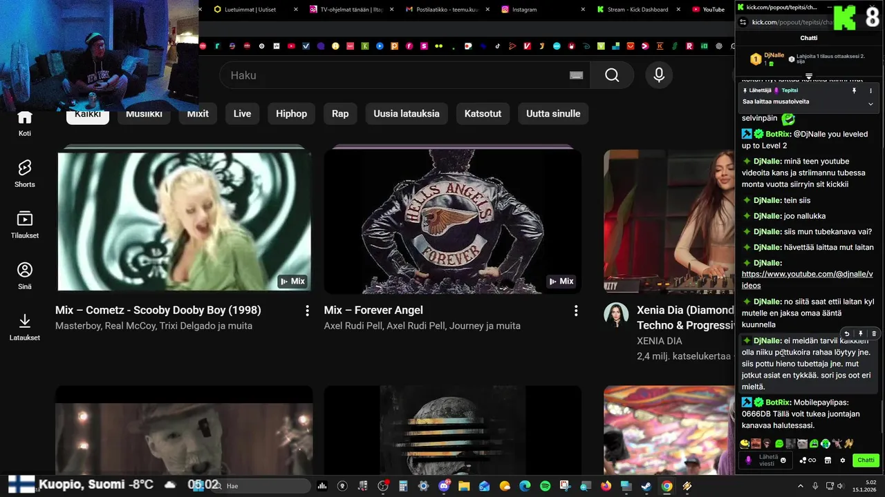Select the Uusia latauksia filter chip

click(407, 113)
